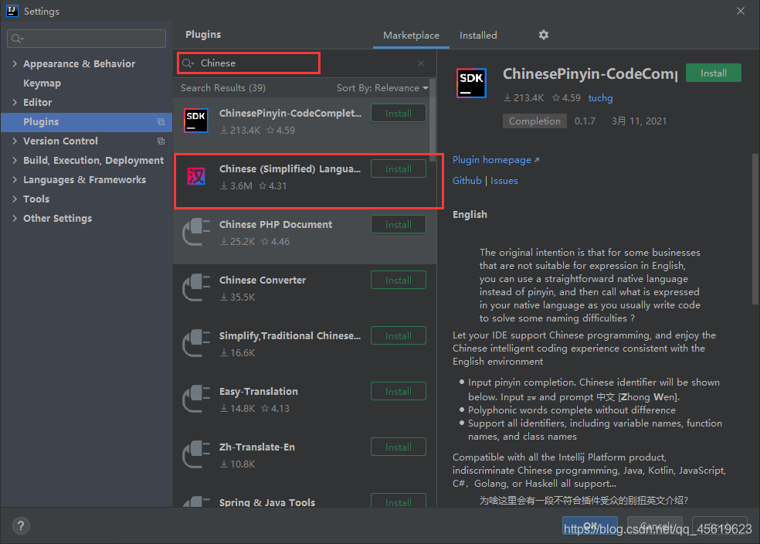Click the Chinese Converter plugin icon
This screenshot has width=760, height=544.
(195, 287)
